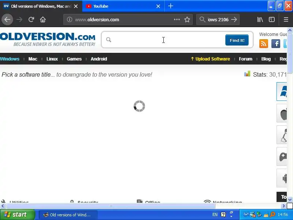Viewport: 293px width, 220px height.
Task: Open the Mac category in nav bar
Action: [33, 59]
